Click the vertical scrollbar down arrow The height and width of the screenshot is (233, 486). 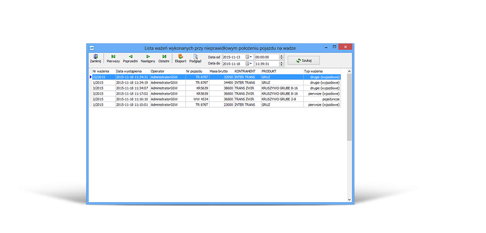[349, 199]
